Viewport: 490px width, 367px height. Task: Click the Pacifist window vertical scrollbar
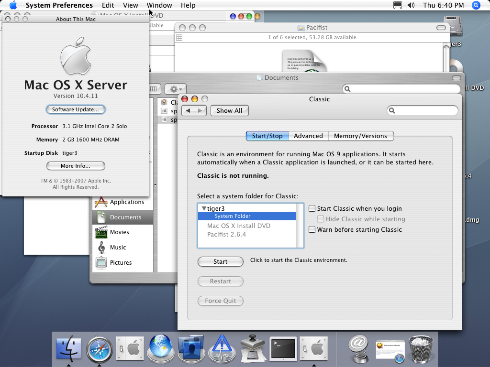(x=446, y=58)
